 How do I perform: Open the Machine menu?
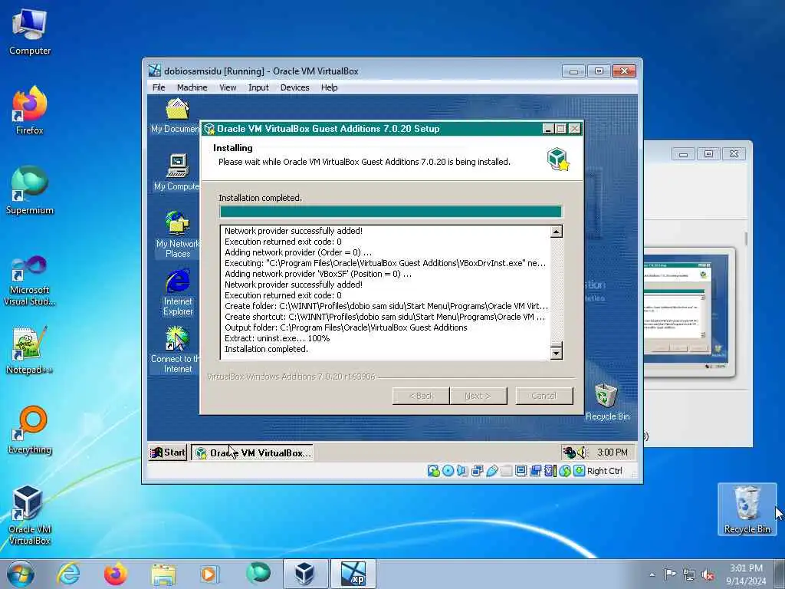(x=192, y=87)
